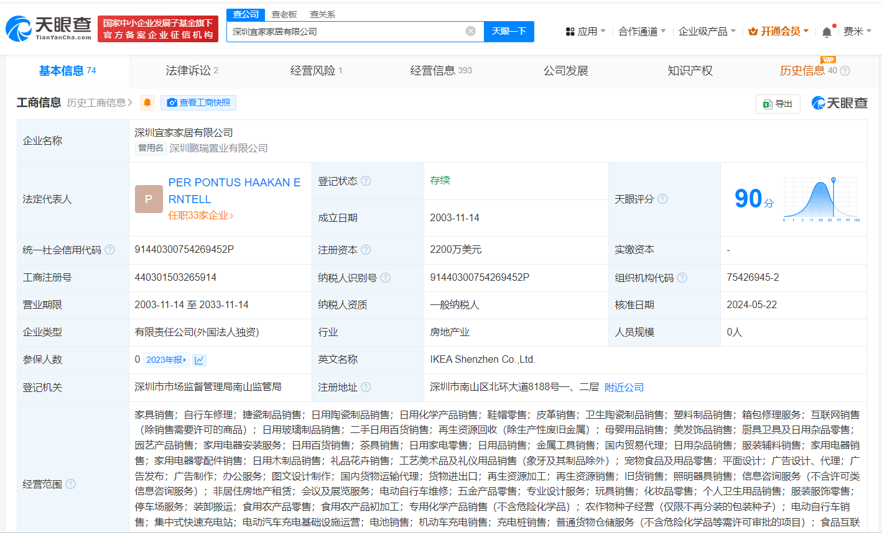The height and width of the screenshot is (533, 882).
Task: Open the 附近公司 link
Action: point(624,387)
